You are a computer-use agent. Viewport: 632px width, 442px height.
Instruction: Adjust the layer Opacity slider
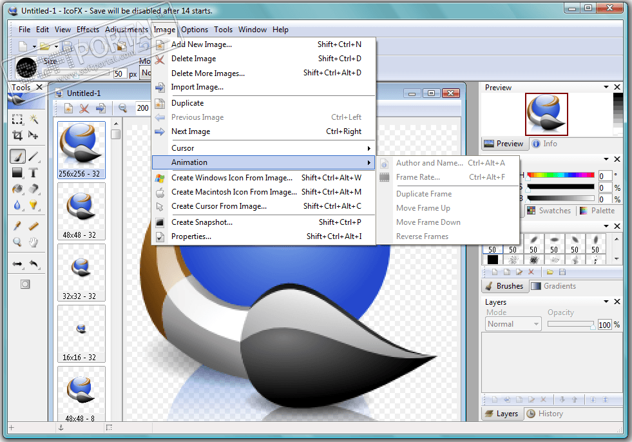(x=571, y=324)
